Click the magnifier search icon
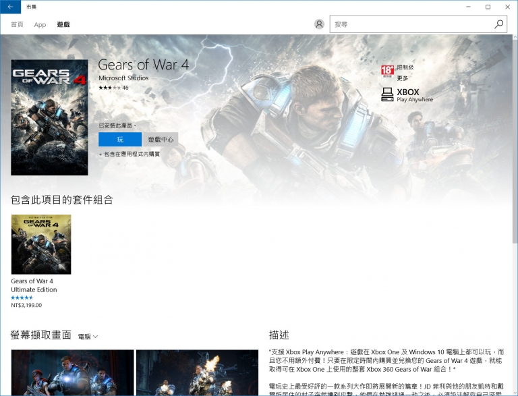 click(x=498, y=24)
